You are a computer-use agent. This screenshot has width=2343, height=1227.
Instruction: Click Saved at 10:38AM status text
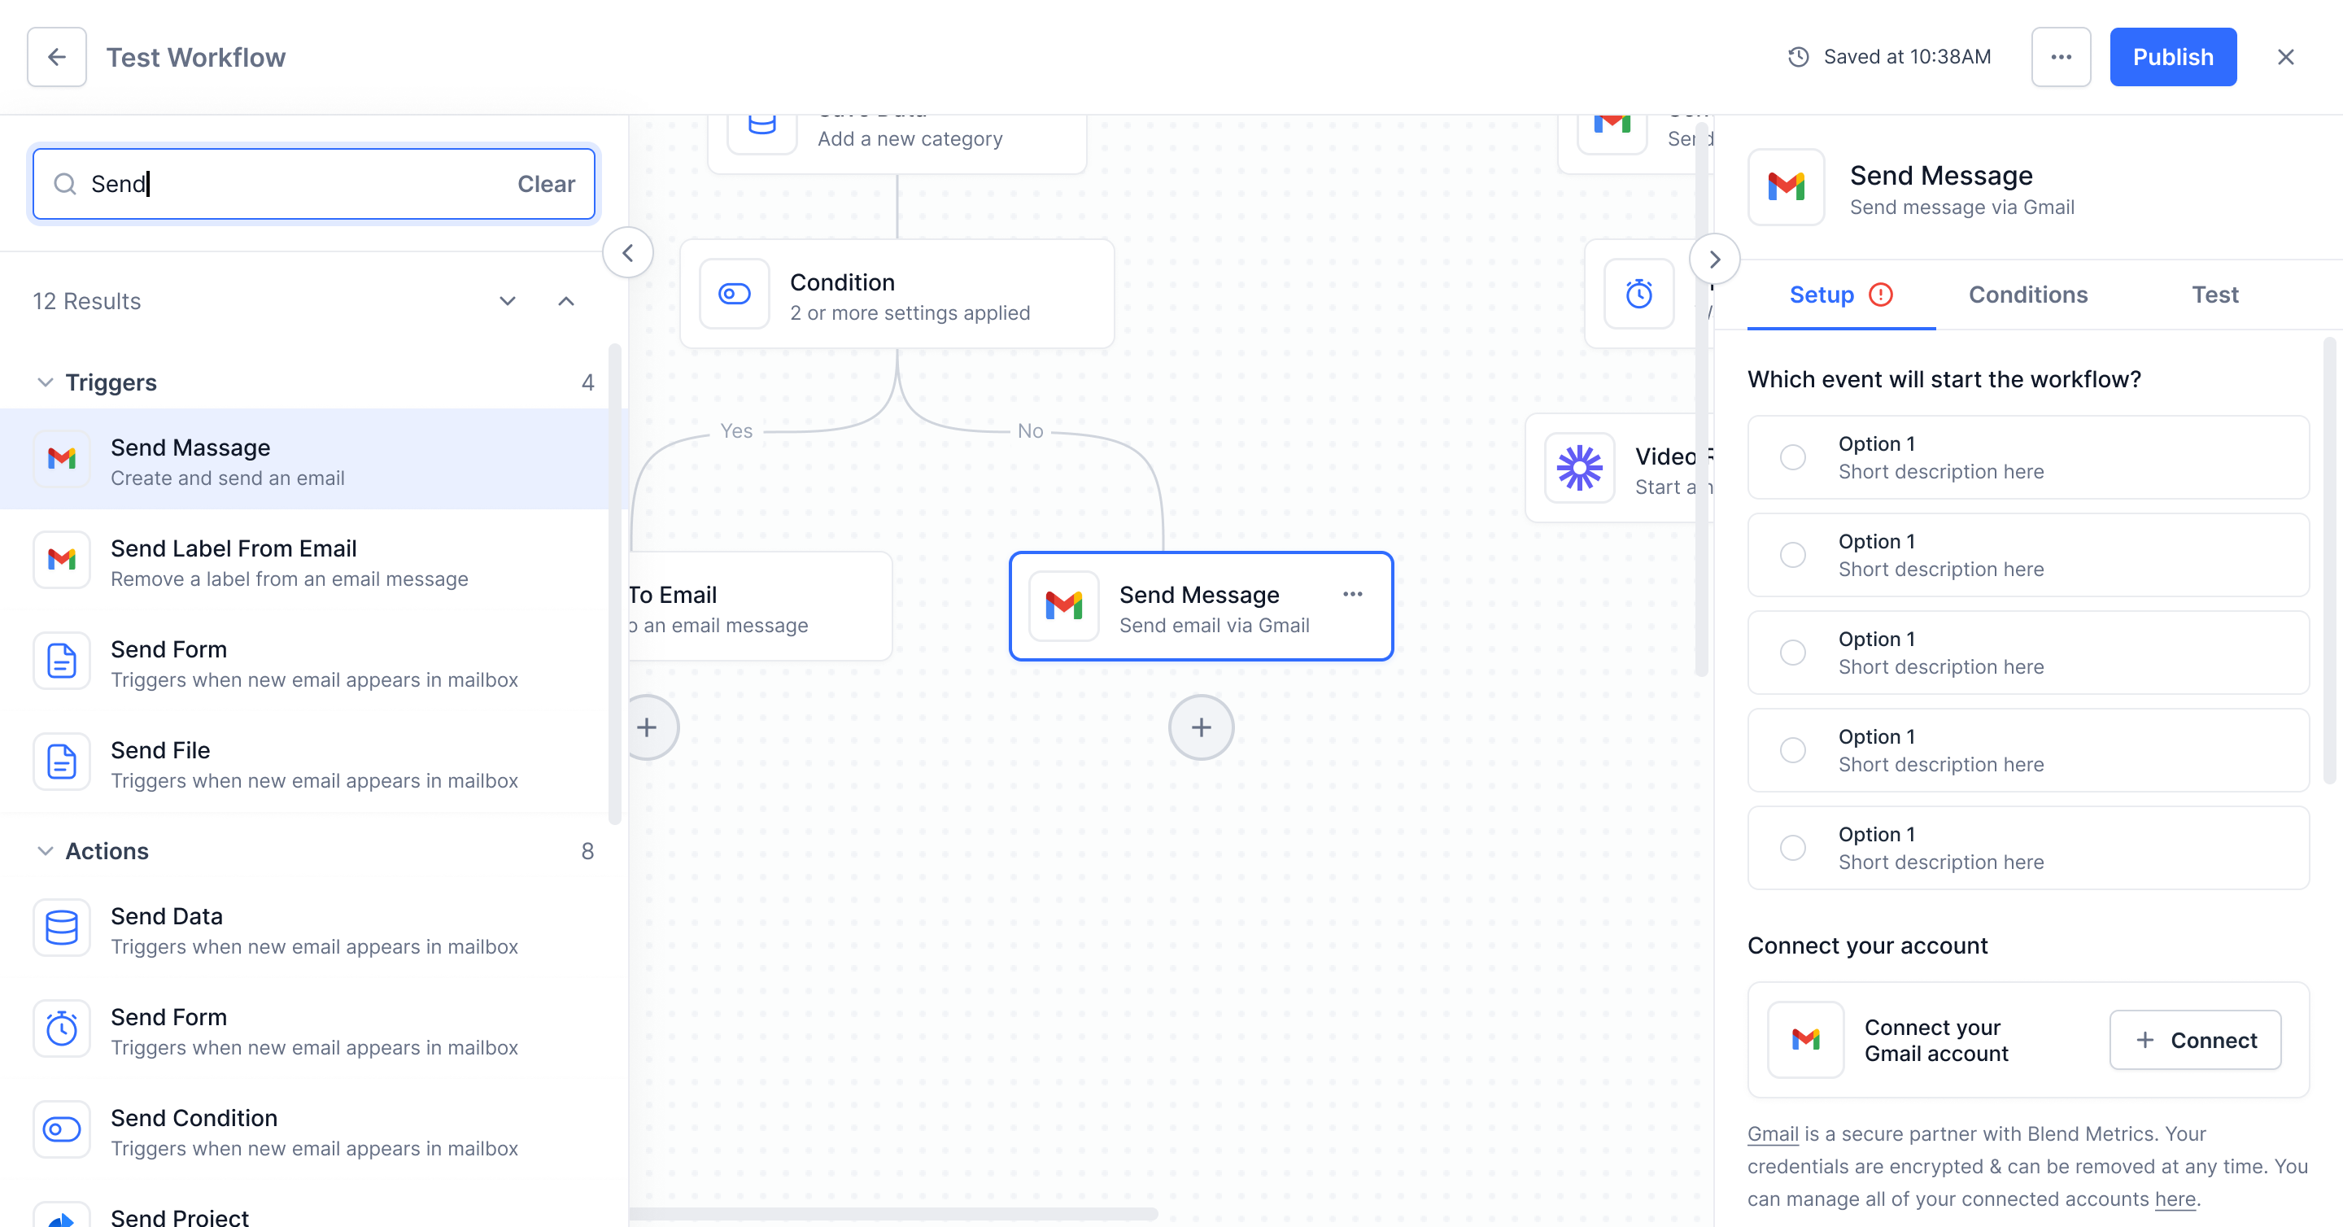pos(1906,56)
